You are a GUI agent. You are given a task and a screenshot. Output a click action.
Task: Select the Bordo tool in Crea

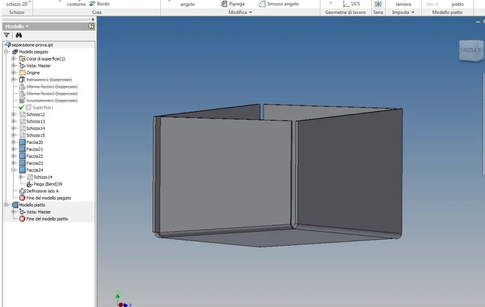(99, 4)
